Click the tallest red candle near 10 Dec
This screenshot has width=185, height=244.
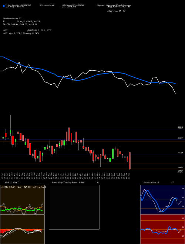pyautogui.click(x=69, y=135)
